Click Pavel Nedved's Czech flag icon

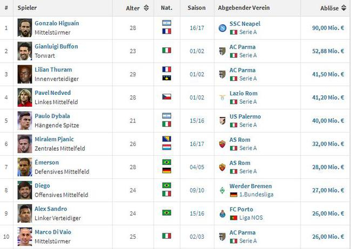click(x=166, y=97)
